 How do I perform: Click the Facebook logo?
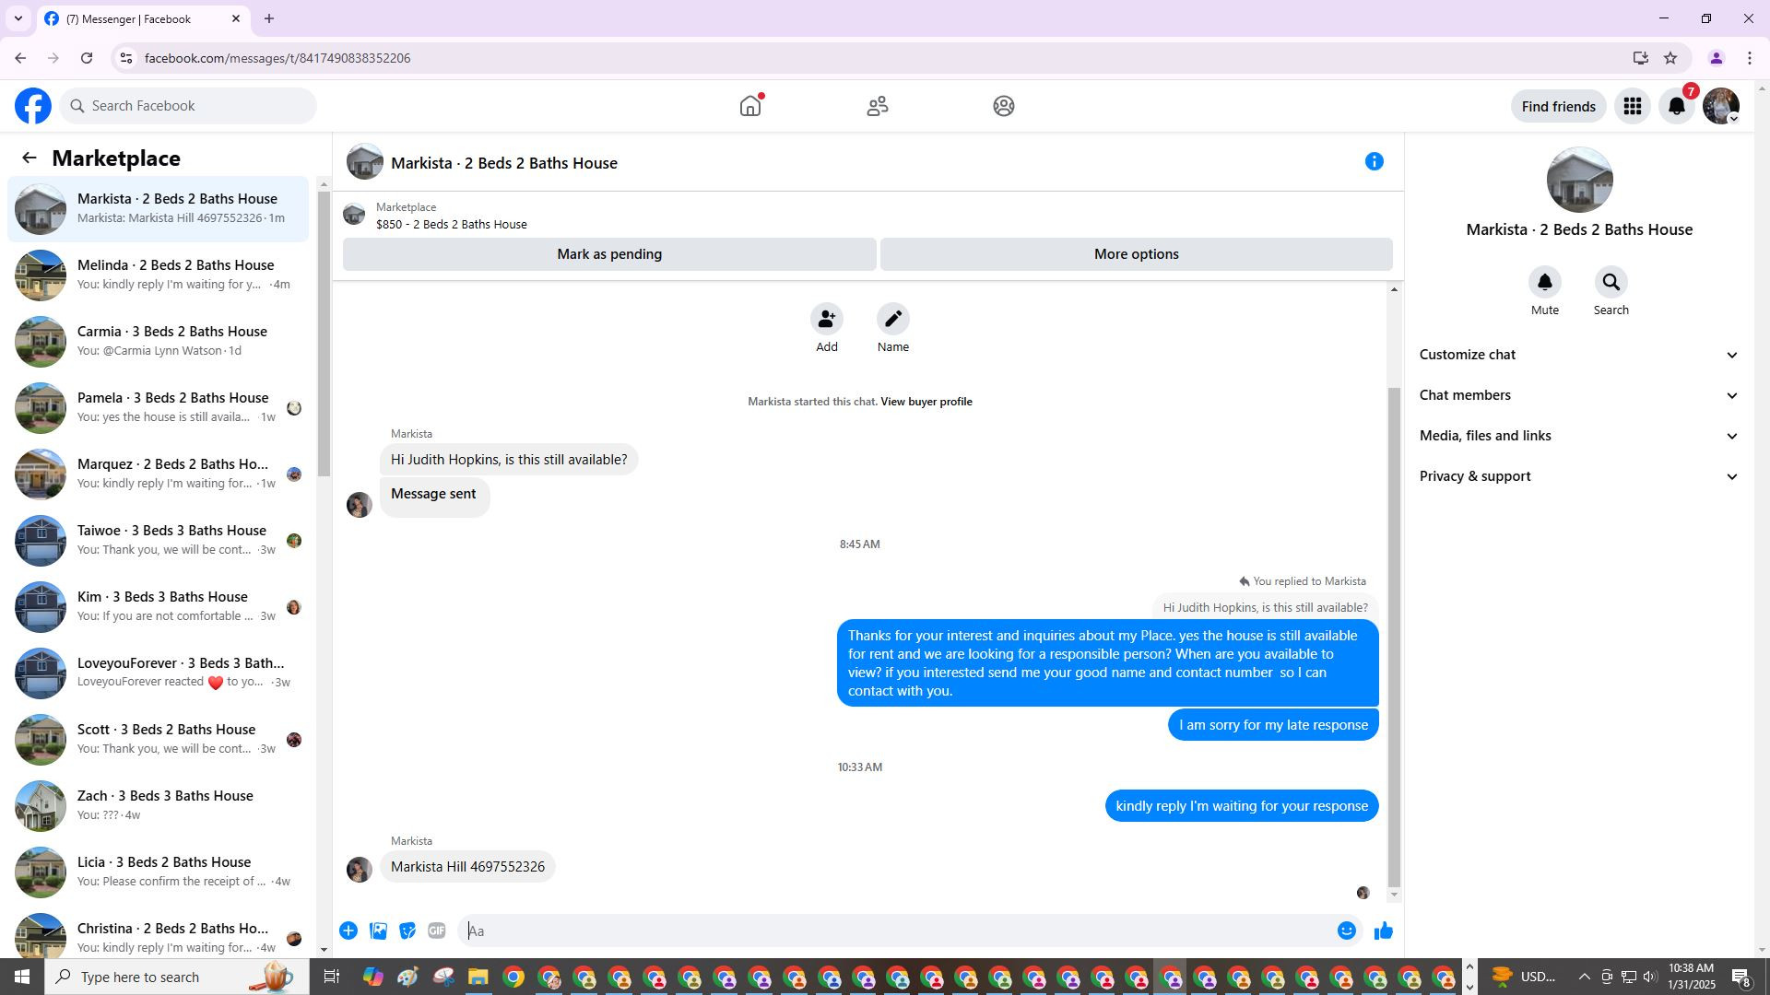(33, 106)
